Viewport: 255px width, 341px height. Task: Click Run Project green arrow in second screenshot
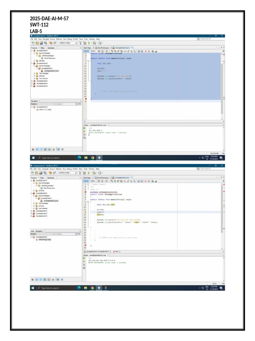tap(89, 173)
